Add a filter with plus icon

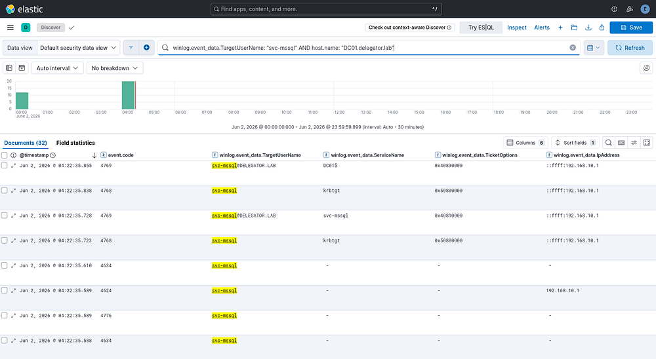coord(146,48)
